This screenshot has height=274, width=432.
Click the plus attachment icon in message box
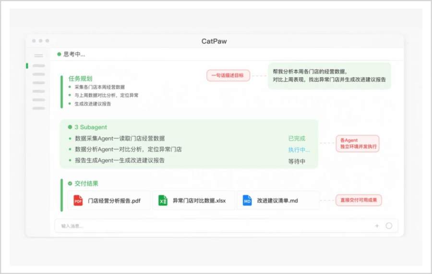point(377,226)
